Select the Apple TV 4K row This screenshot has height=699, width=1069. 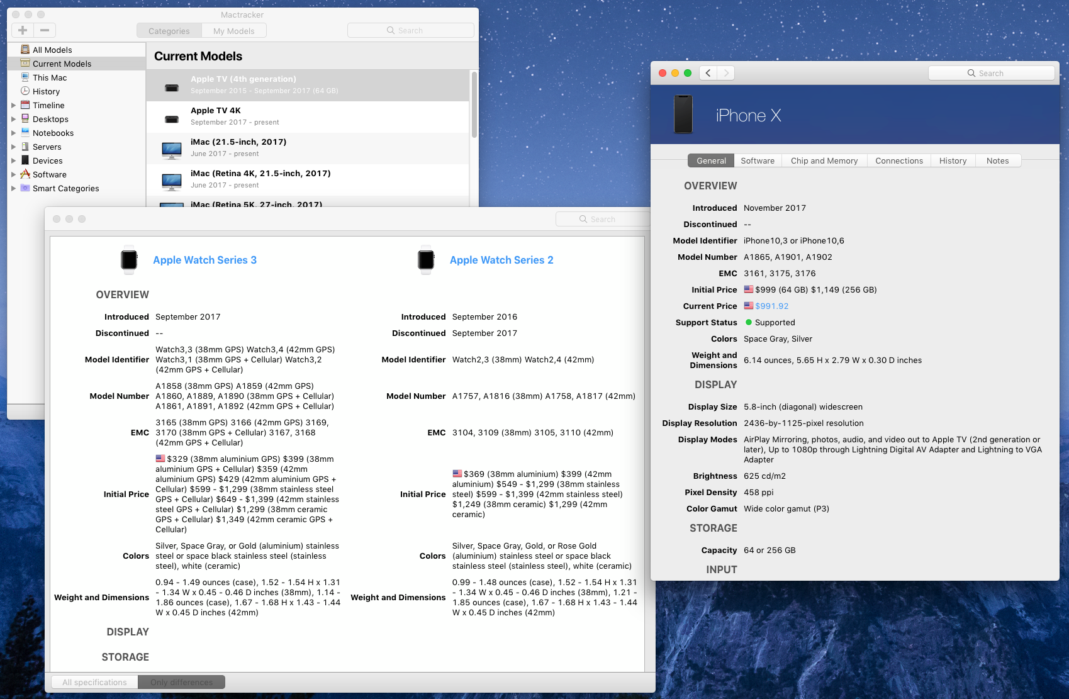coord(308,117)
